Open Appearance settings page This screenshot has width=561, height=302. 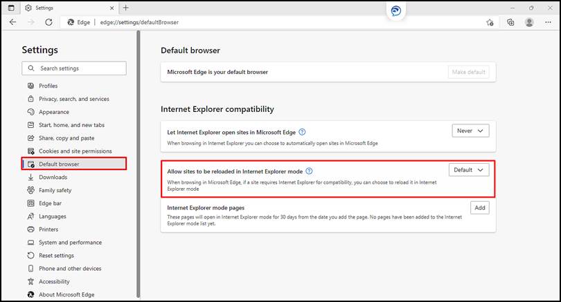[x=54, y=112]
